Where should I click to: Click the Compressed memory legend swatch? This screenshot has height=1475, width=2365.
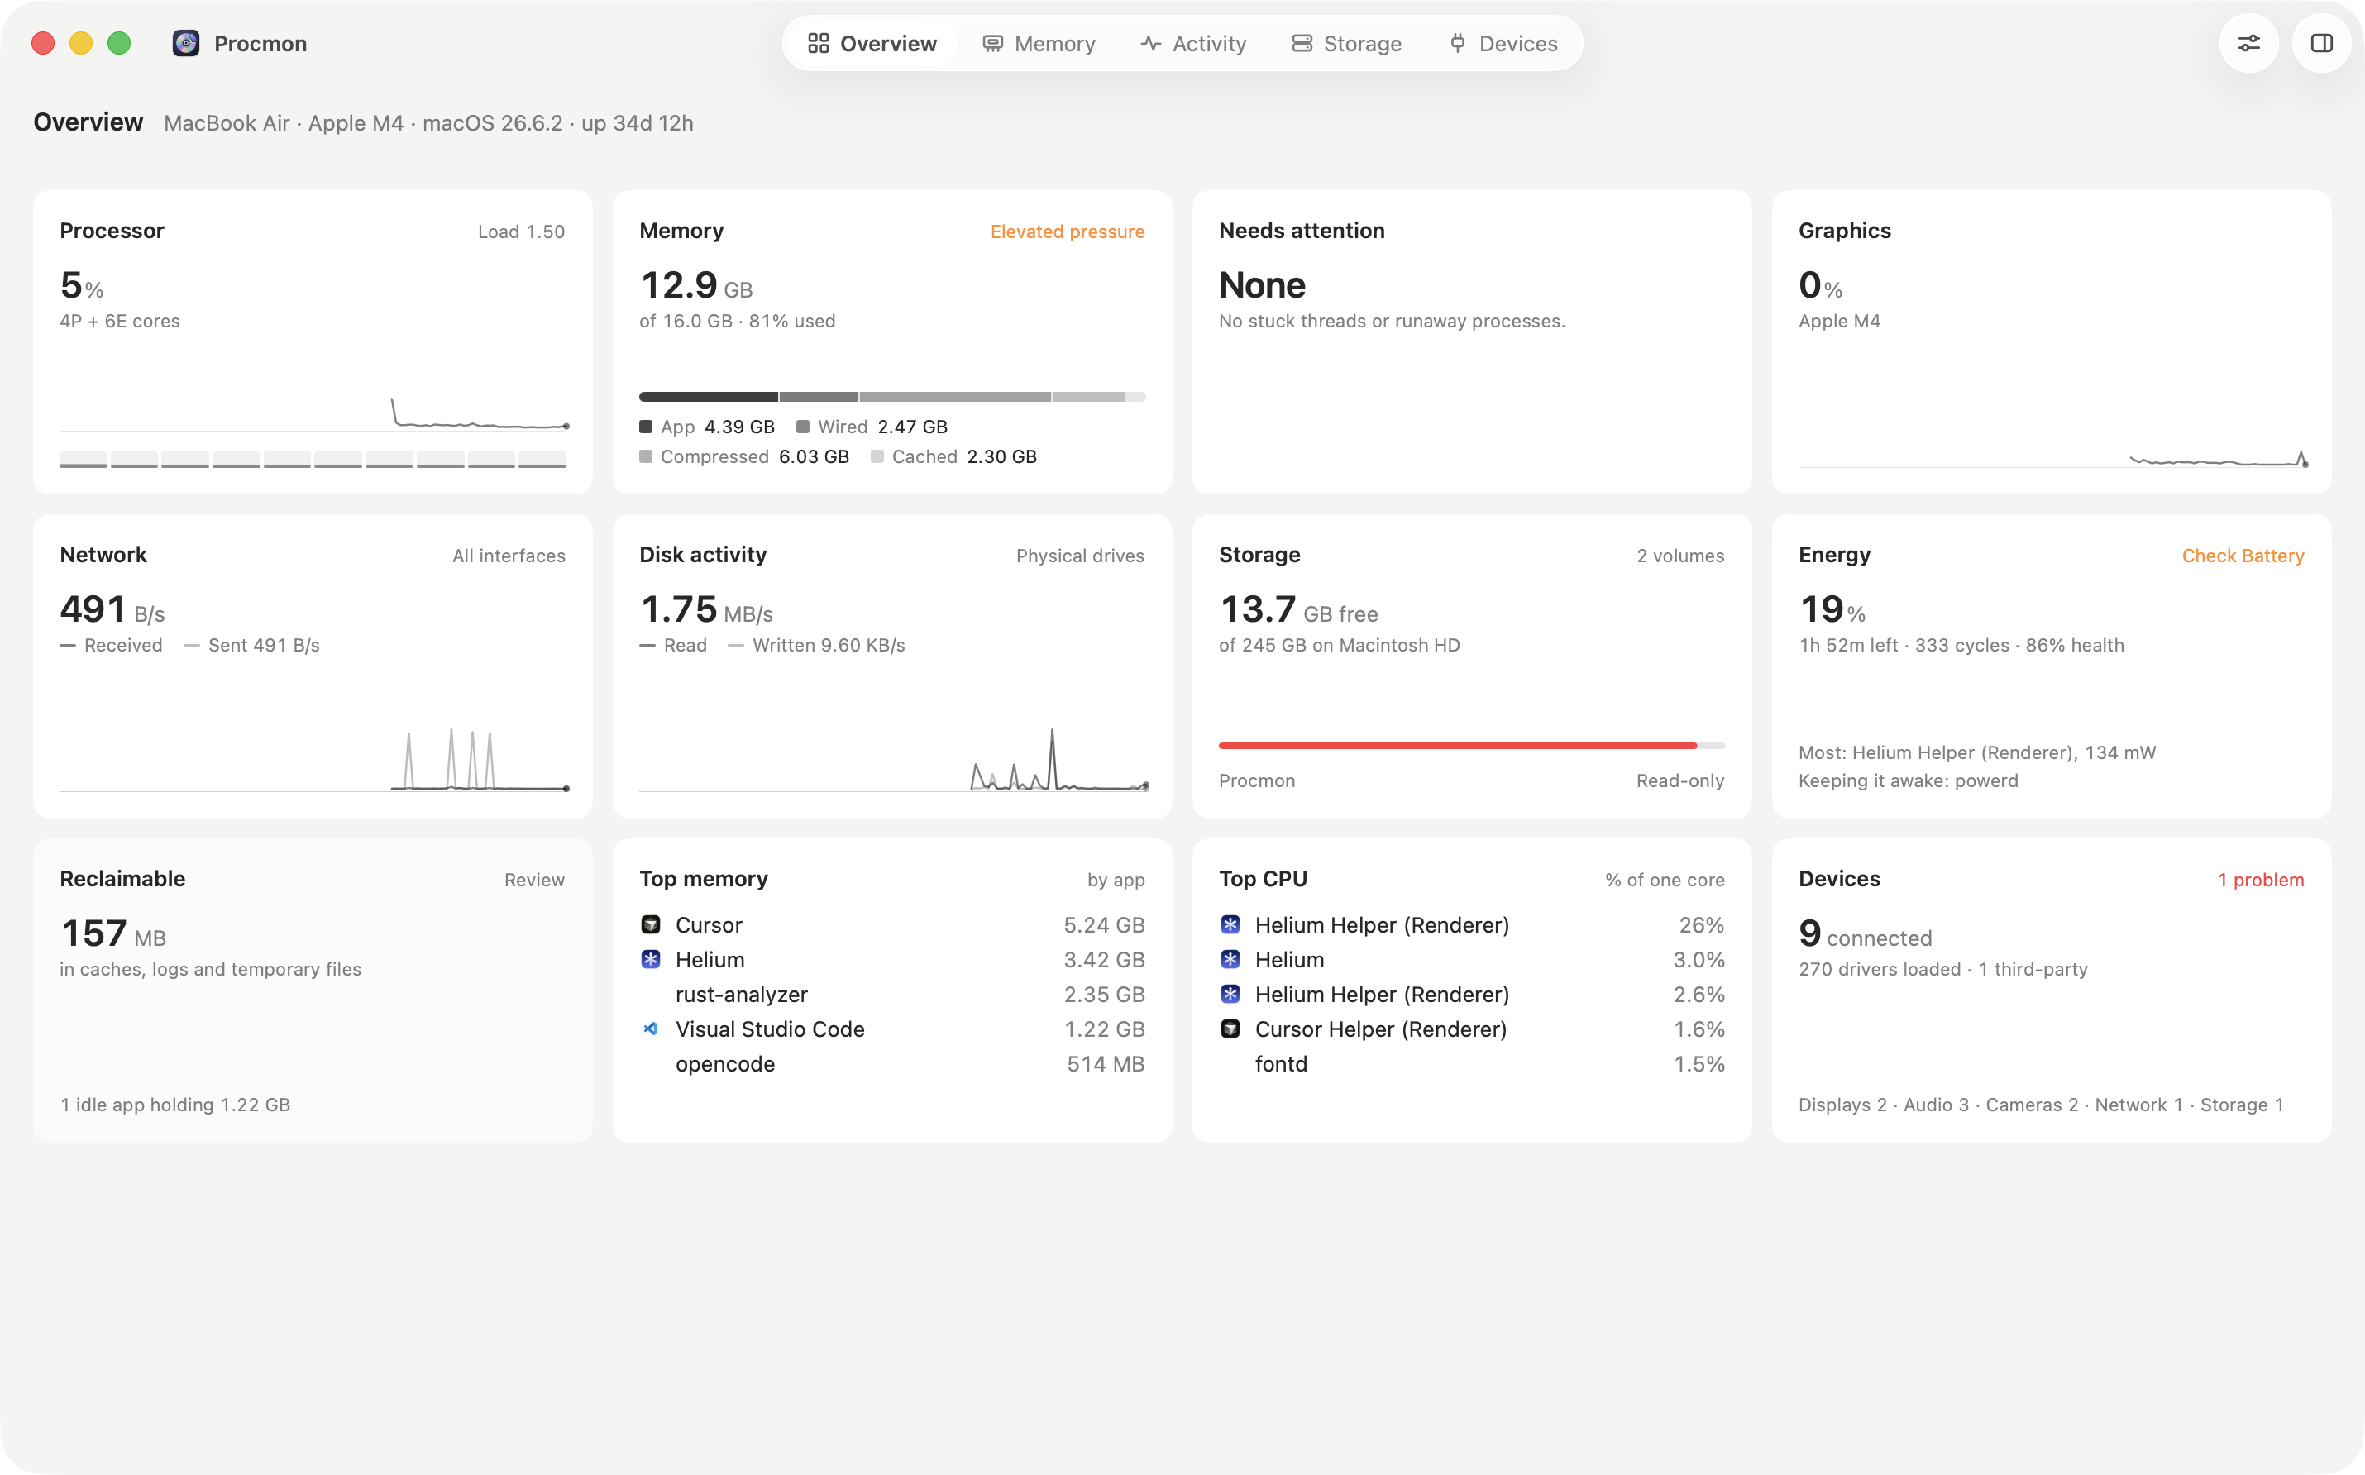tap(646, 456)
